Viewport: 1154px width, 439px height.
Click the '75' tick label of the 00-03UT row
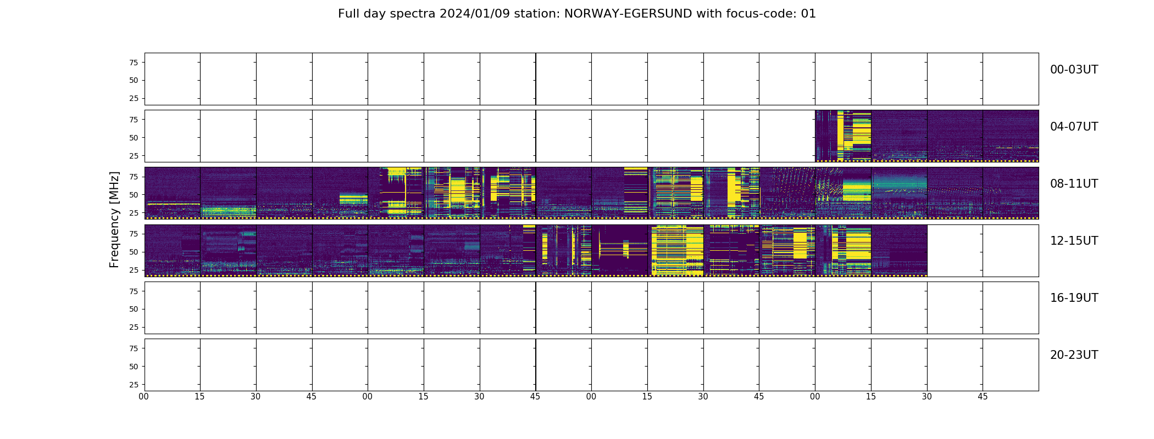point(134,63)
